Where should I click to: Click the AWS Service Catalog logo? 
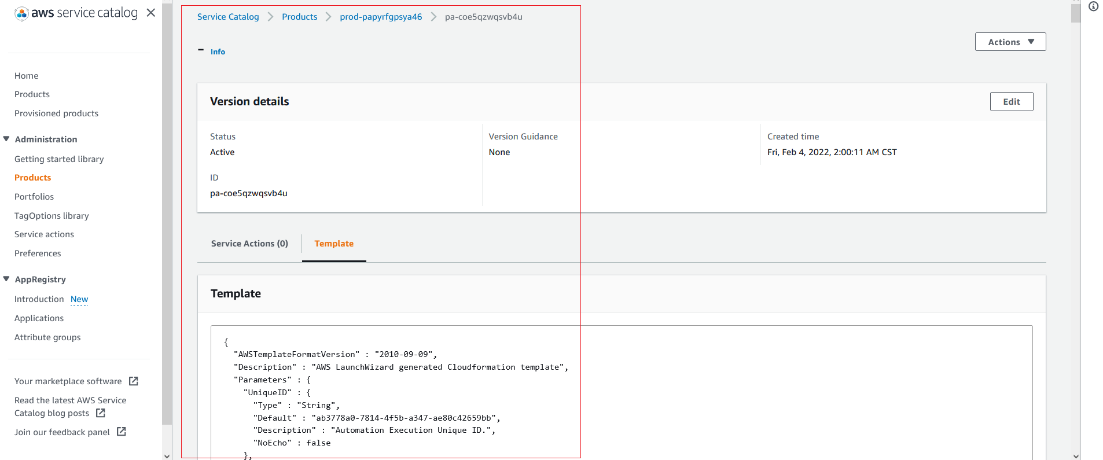[x=76, y=13]
